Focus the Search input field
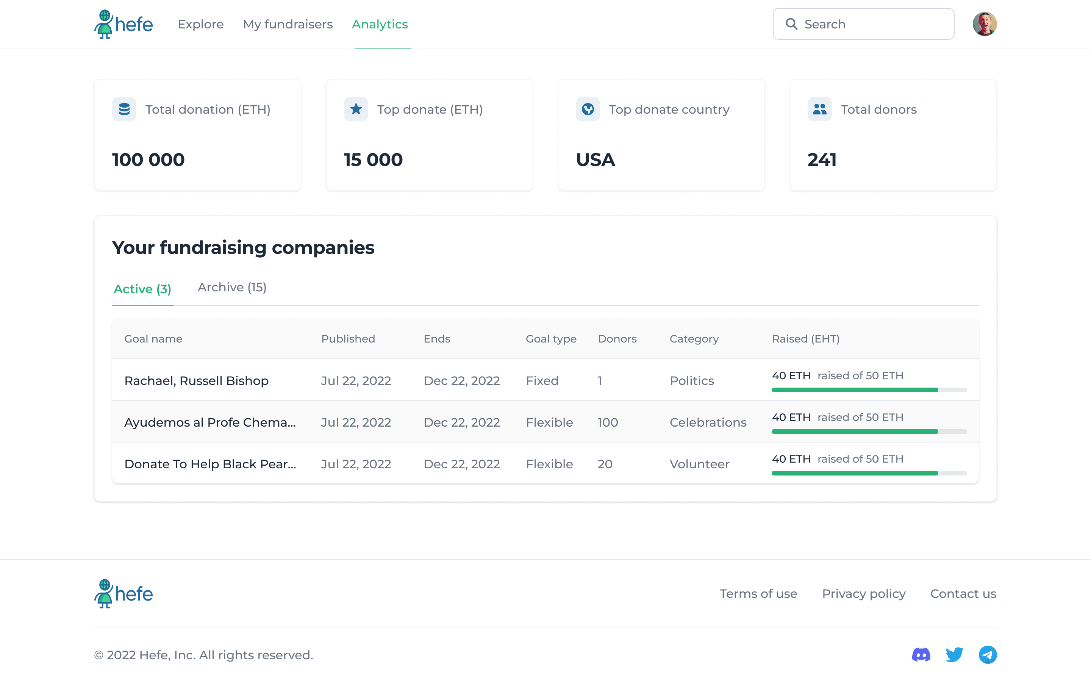 click(x=863, y=24)
